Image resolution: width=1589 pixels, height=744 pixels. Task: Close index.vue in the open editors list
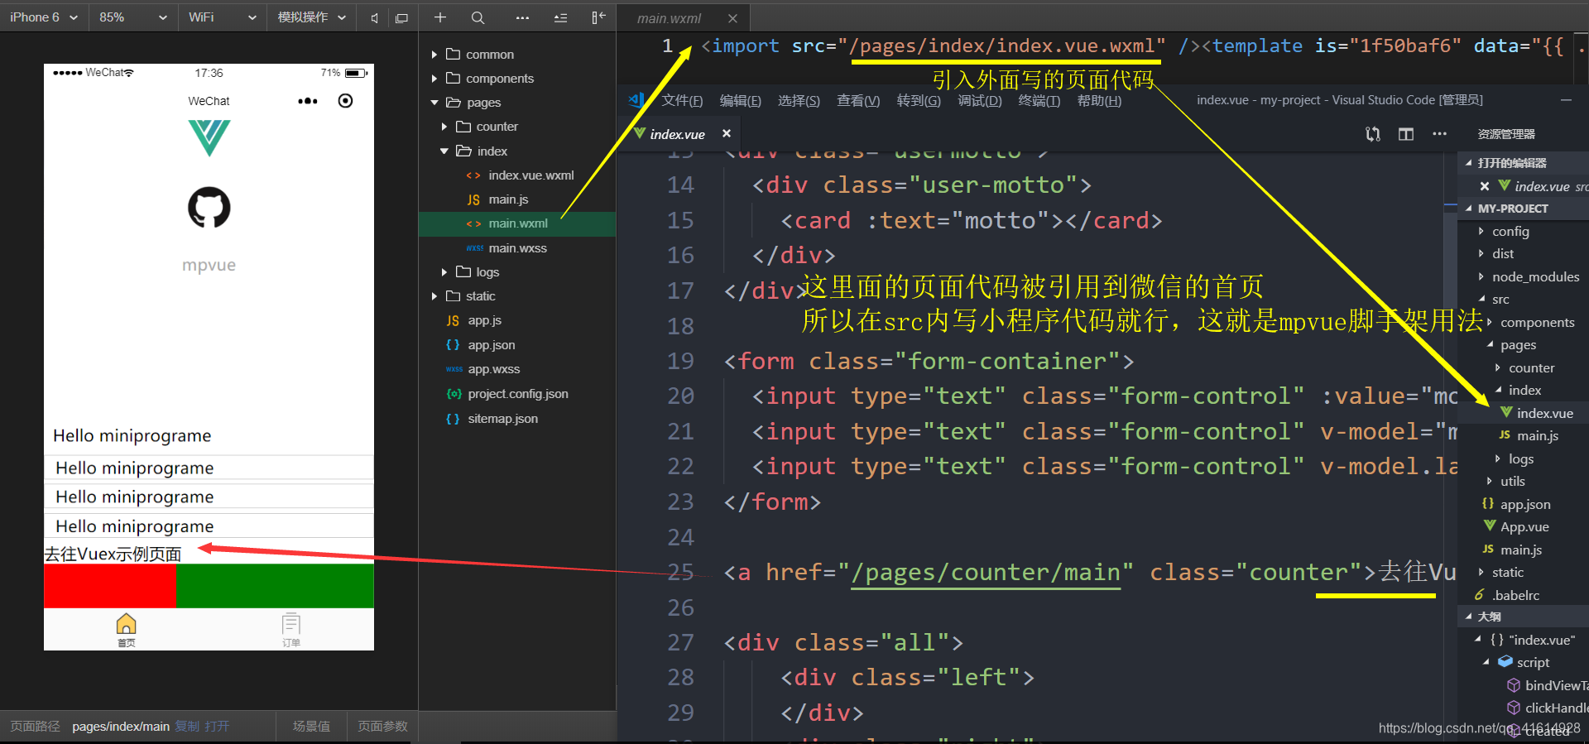[1485, 186]
